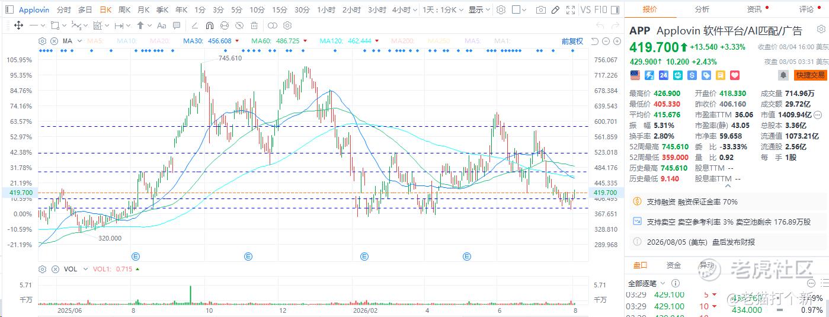Screen dimensions: 829x317
Task: Select the pencil draw icon
Action: point(555,10)
